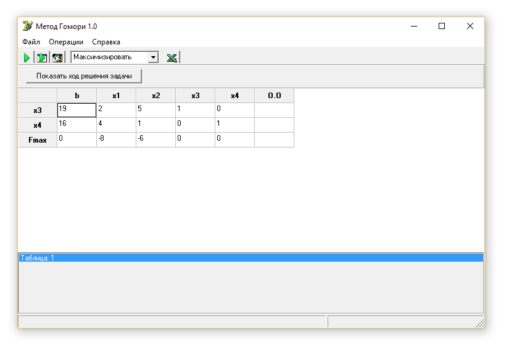Click the clear table icon with brush

click(57, 57)
